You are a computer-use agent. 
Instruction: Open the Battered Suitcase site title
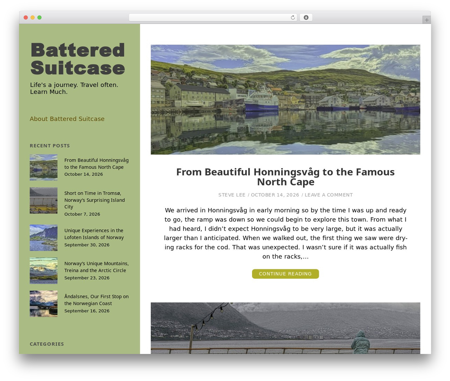click(78, 59)
